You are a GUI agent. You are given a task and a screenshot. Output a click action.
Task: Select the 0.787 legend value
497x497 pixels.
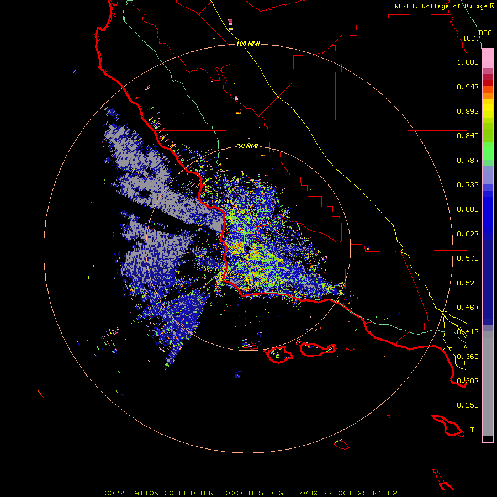(468, 160)
